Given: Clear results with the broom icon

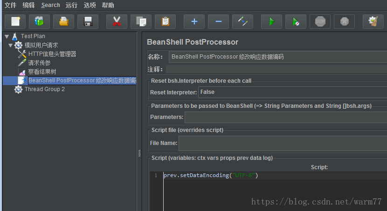Looking at the screenshot, I should pos(373,22).
